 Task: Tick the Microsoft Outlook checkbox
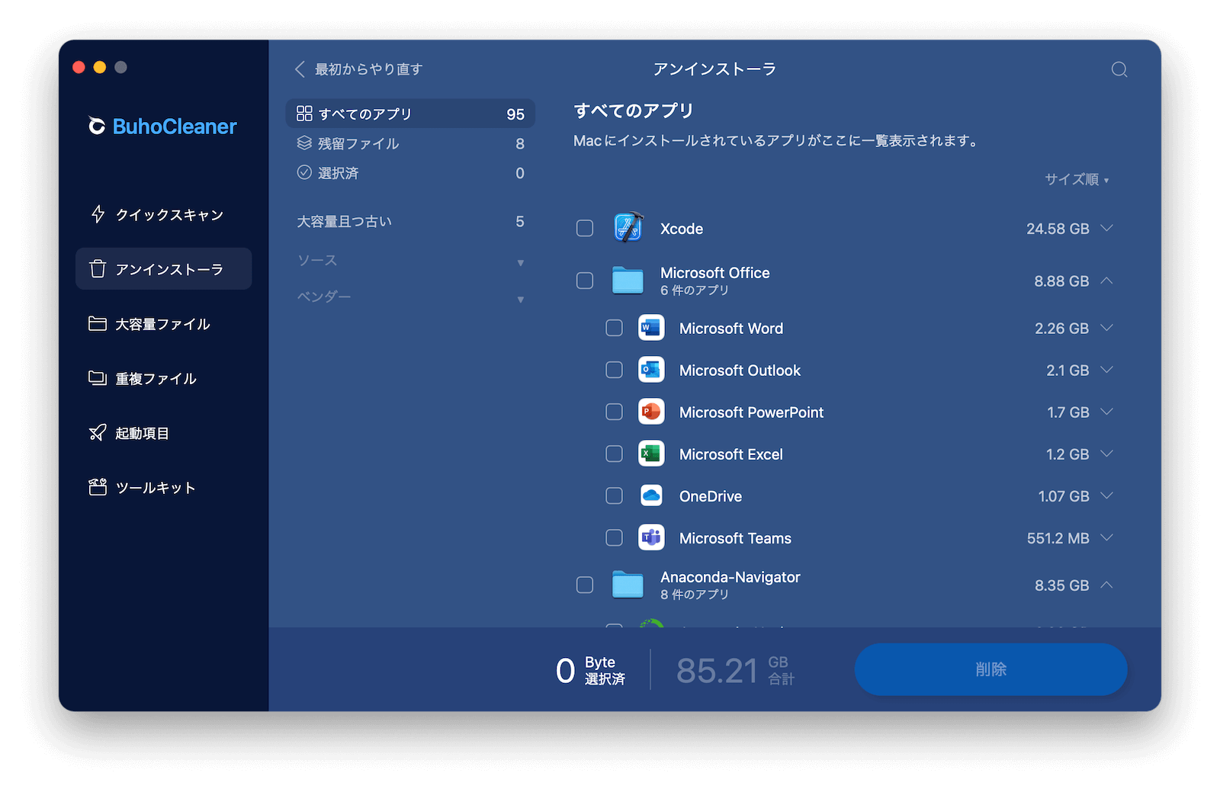pos(614,370)
